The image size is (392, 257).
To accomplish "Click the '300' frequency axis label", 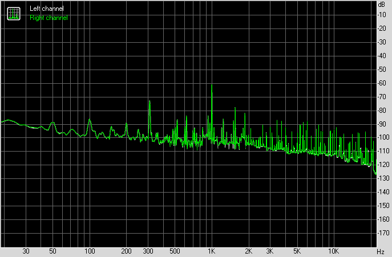I will click(148, 251).
